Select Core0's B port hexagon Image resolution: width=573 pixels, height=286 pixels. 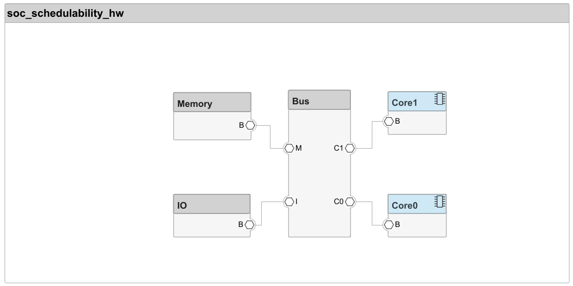tap(389, 224)
